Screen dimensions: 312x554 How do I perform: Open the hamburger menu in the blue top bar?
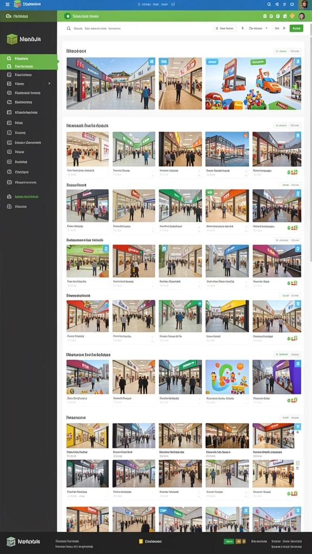click(x=8, y=4)
